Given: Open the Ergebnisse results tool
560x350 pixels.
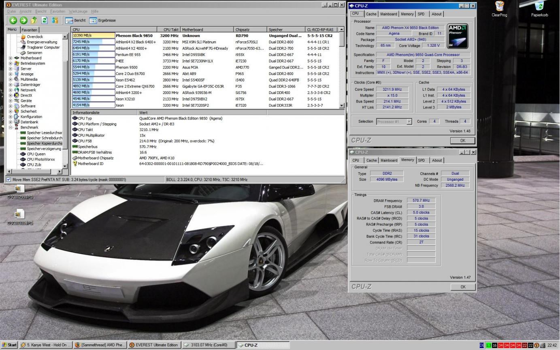Looking at the screenshot, I should 102,20.
